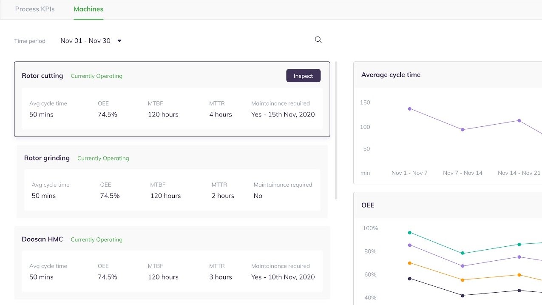Select the Machines tab
This screenshot has height=305, width=542.
[x=88, y=9]
